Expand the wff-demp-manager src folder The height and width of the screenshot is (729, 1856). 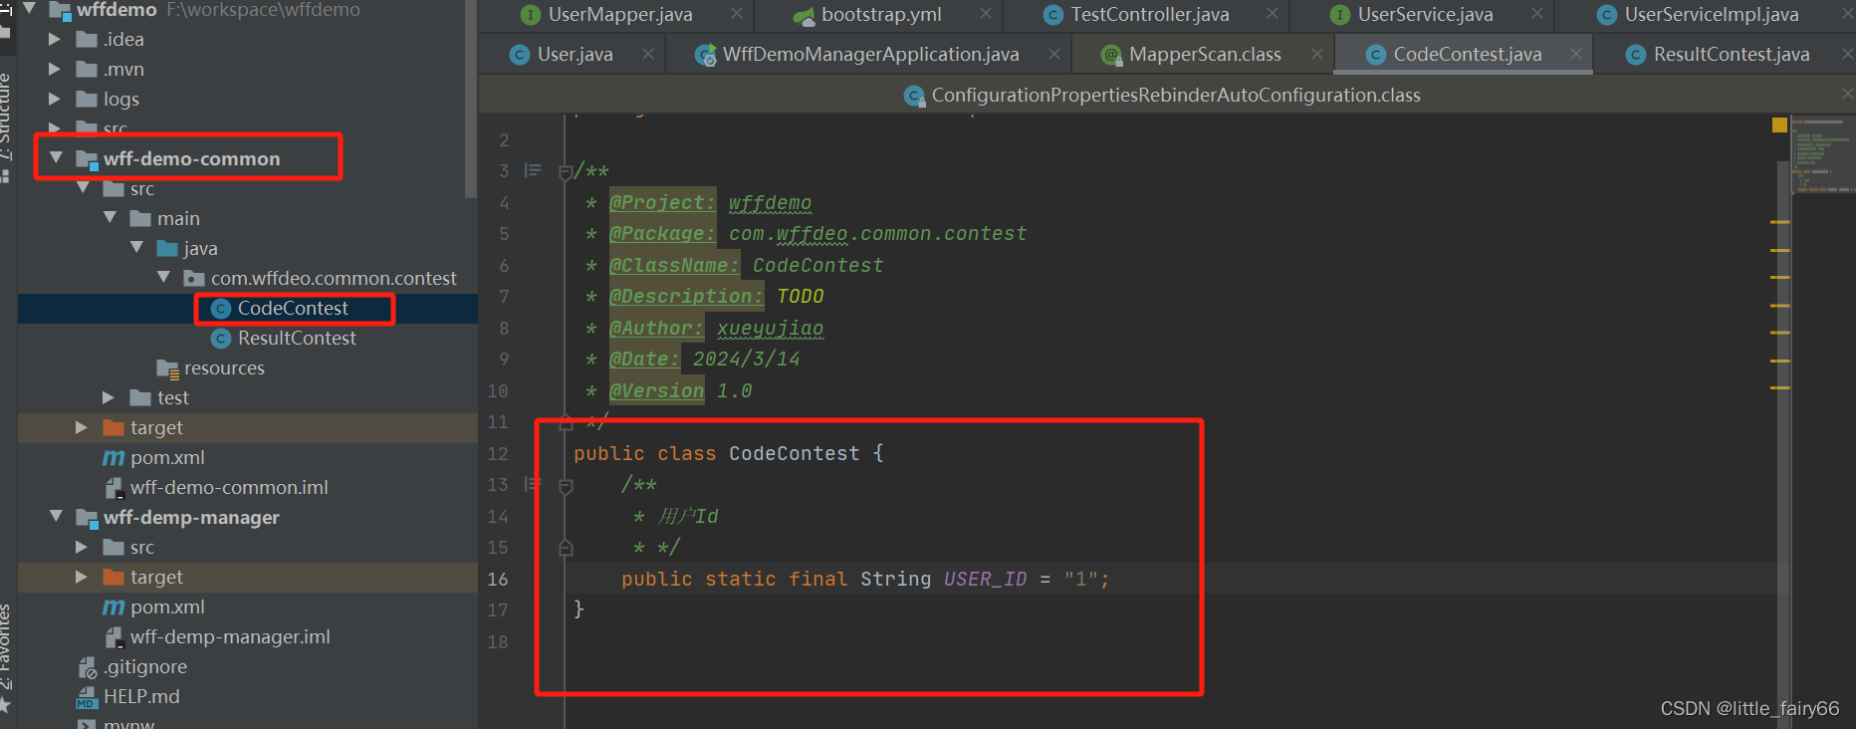[x=82, y=548]
